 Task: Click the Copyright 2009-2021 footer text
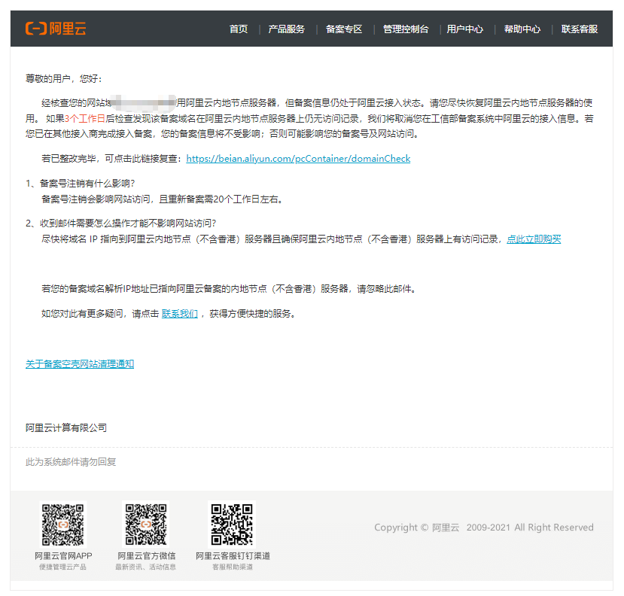pos(483,528)
